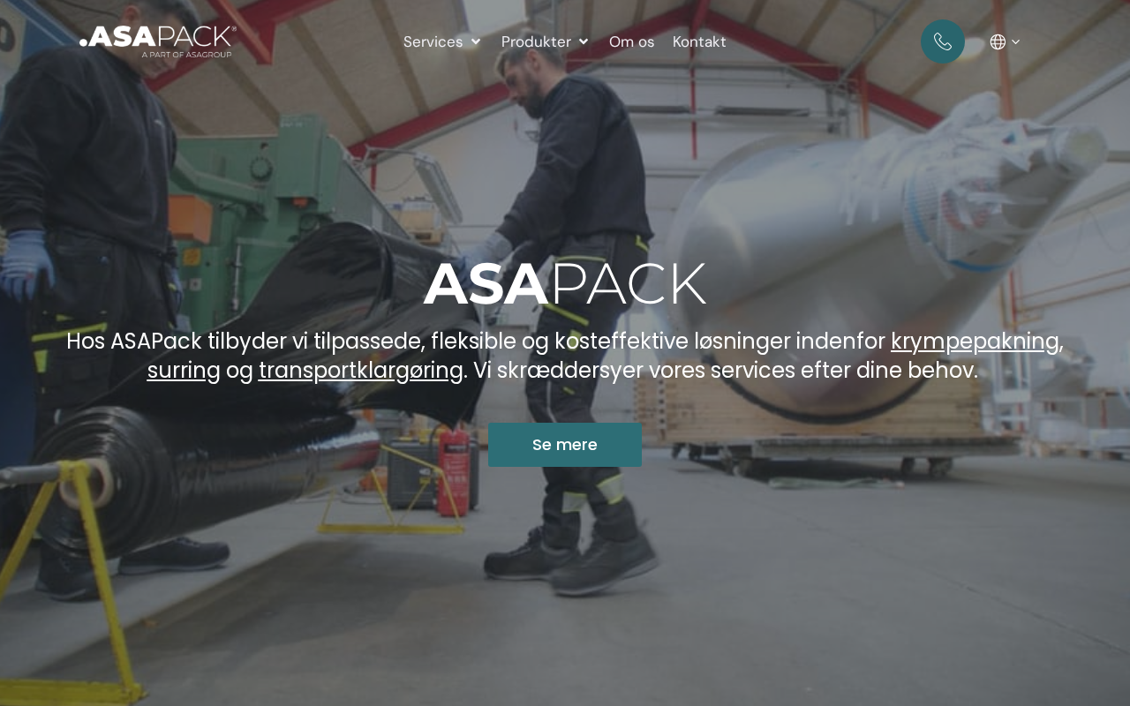Screen dimensions: 1130x706
Task: Click the registered trademark symbol on the logo
Action: click(233, 28)
